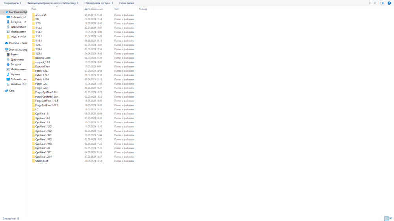Click the 1.14.2 folder icon
This screenshot has height=221, width=394.
(33, 32)
